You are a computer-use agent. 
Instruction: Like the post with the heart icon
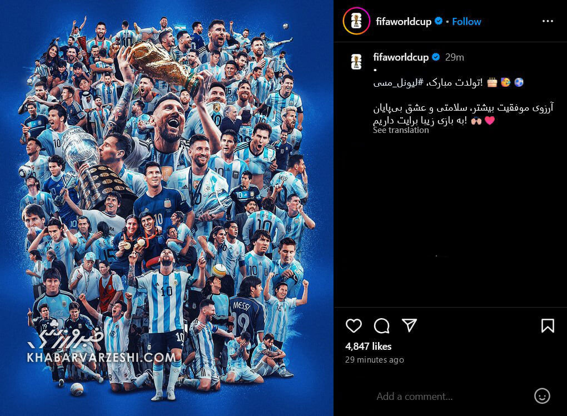[x=354, y=325]
